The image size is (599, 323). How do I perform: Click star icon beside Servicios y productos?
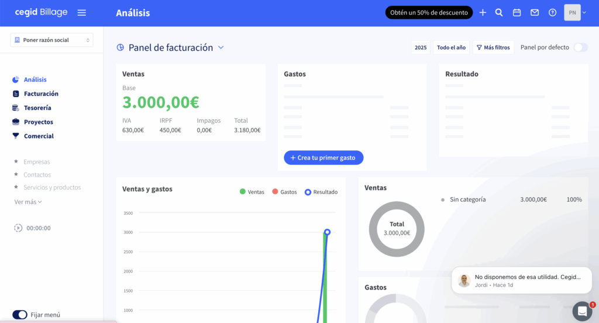pyautogui.click(x=16, y=187)
